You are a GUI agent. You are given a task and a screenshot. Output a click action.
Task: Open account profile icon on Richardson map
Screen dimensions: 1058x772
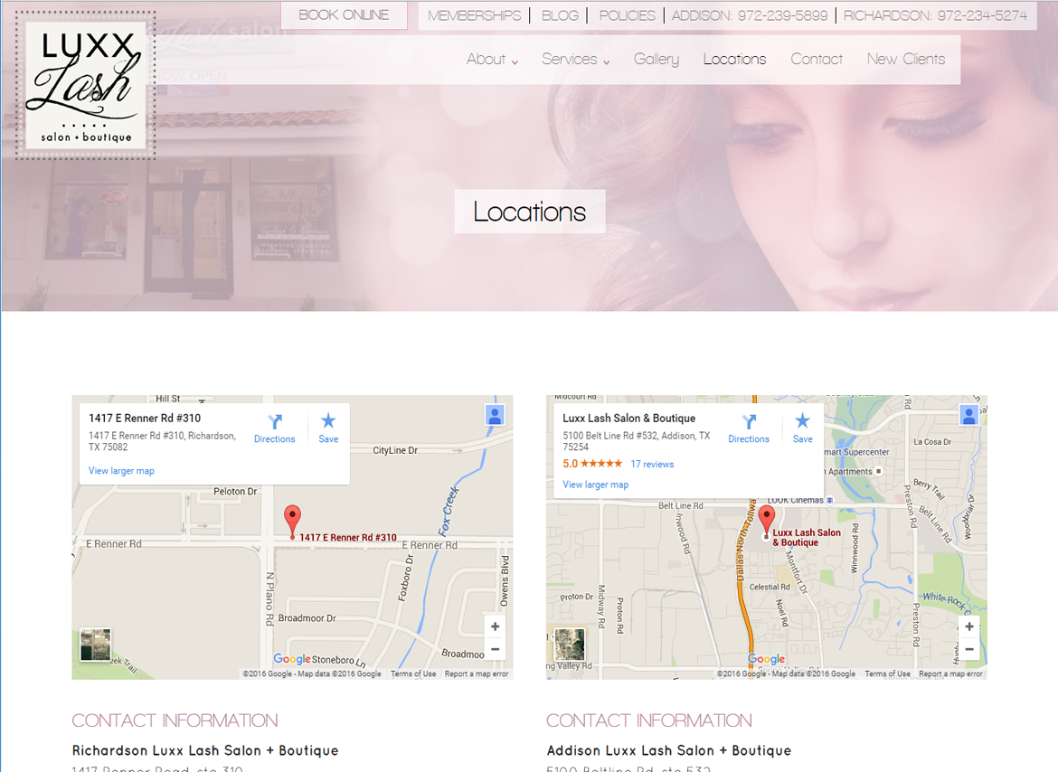495,415
